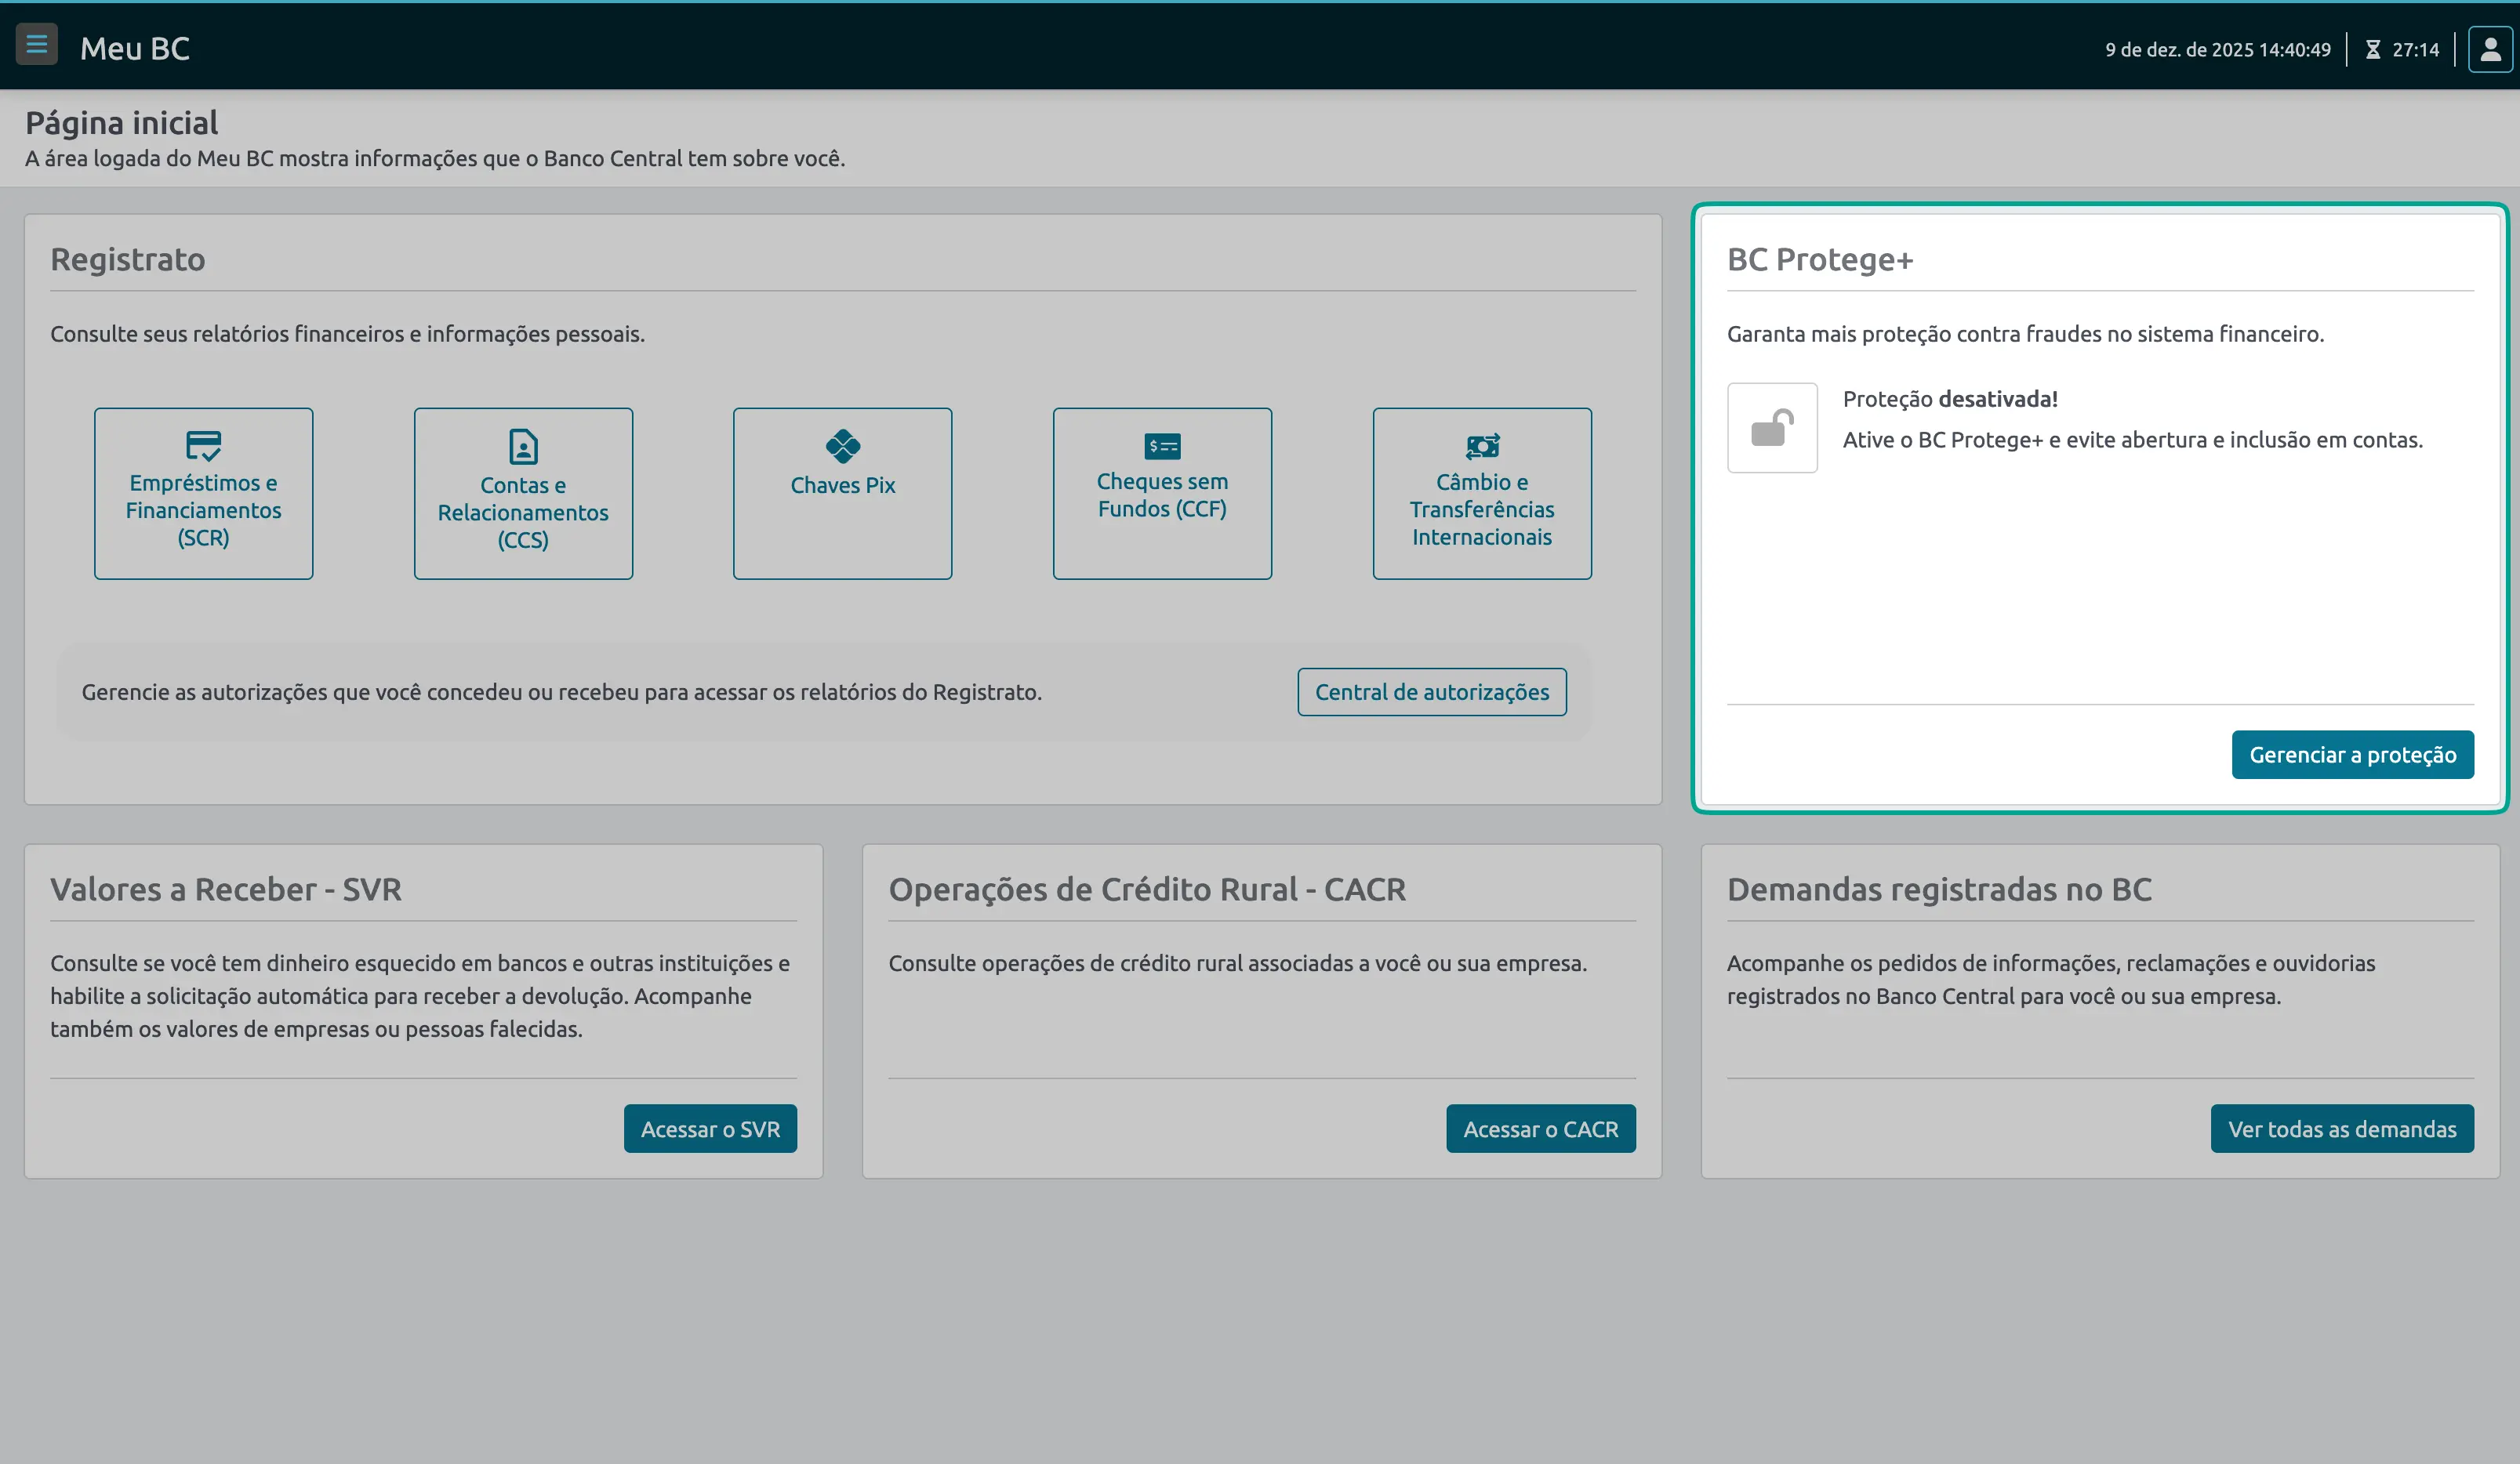Enable protection via the BC Protege+ padlock toggle
Image resolution: width=2520 pixels, height=1464 pixels.
[x=1772, y=428]
